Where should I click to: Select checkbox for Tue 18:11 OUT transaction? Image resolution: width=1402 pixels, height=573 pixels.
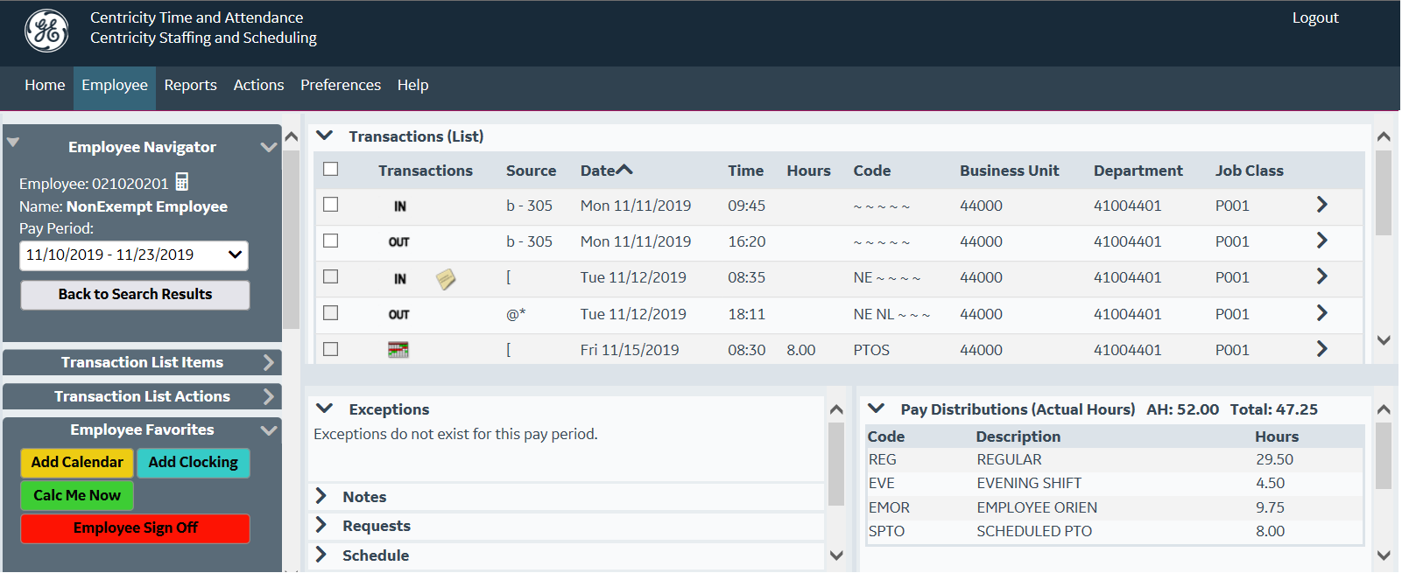coord(331,313)
